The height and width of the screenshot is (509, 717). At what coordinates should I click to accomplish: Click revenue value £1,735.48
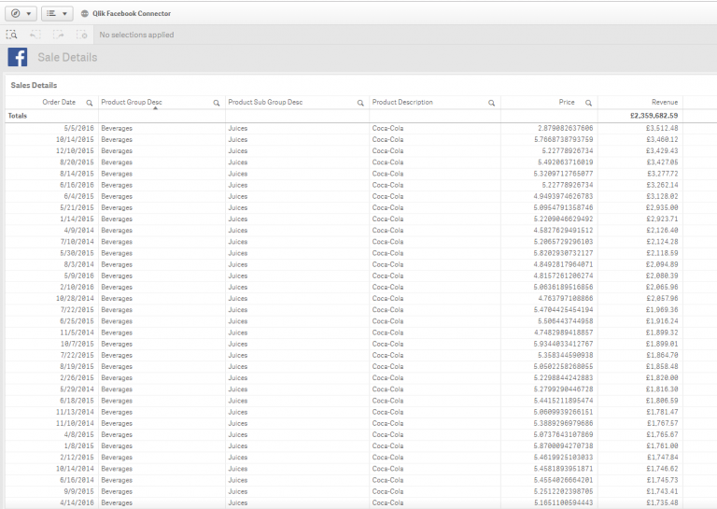[662, 502]
